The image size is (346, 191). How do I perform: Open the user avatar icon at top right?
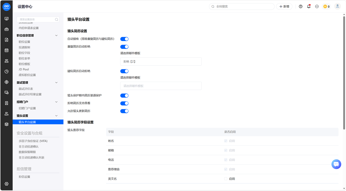click(x=337, y=6)
